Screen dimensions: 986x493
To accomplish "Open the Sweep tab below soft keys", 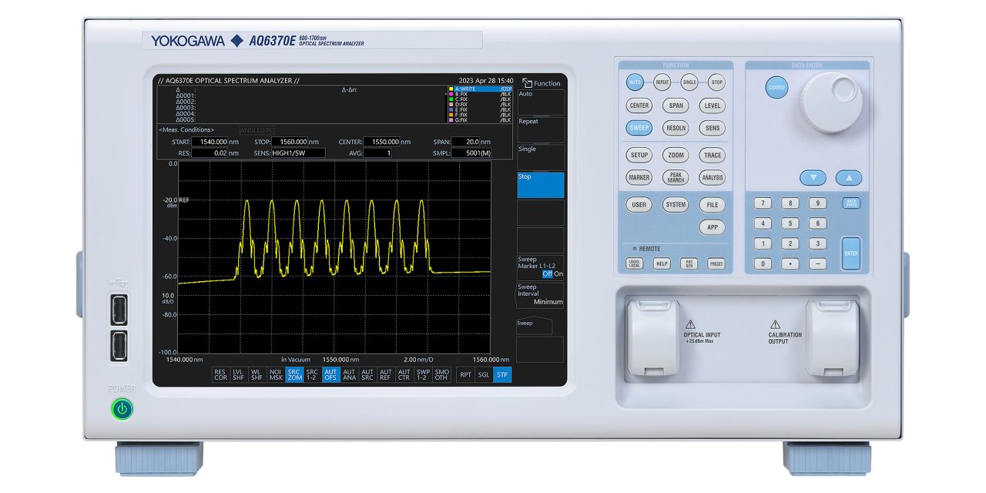I will [535, 325].
